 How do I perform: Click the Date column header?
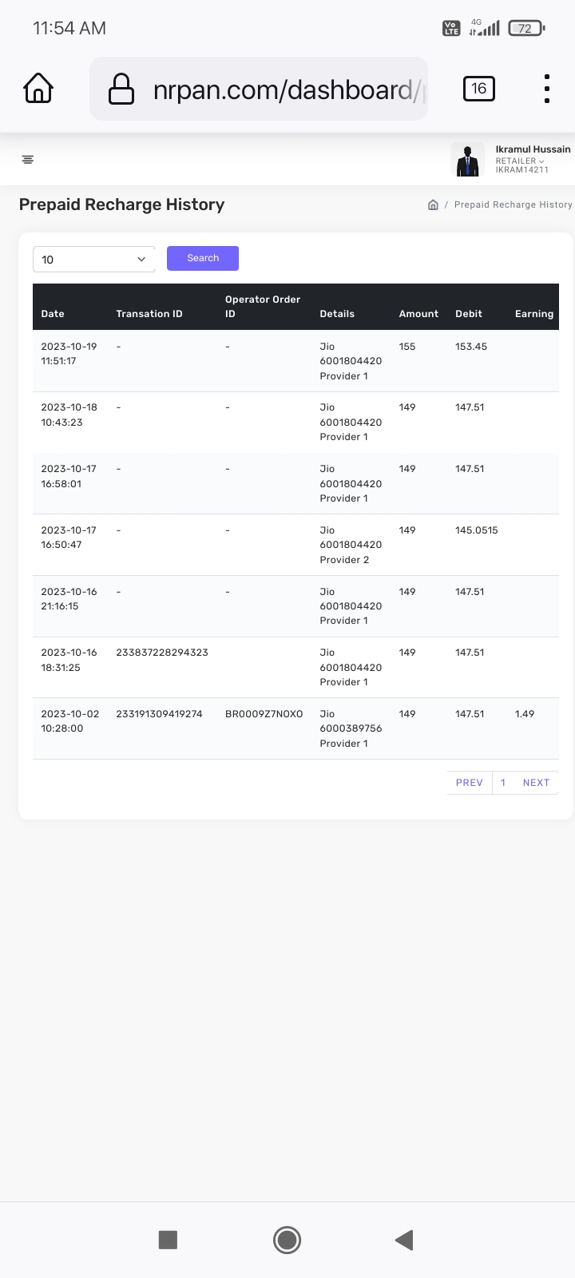coord(53,314)
